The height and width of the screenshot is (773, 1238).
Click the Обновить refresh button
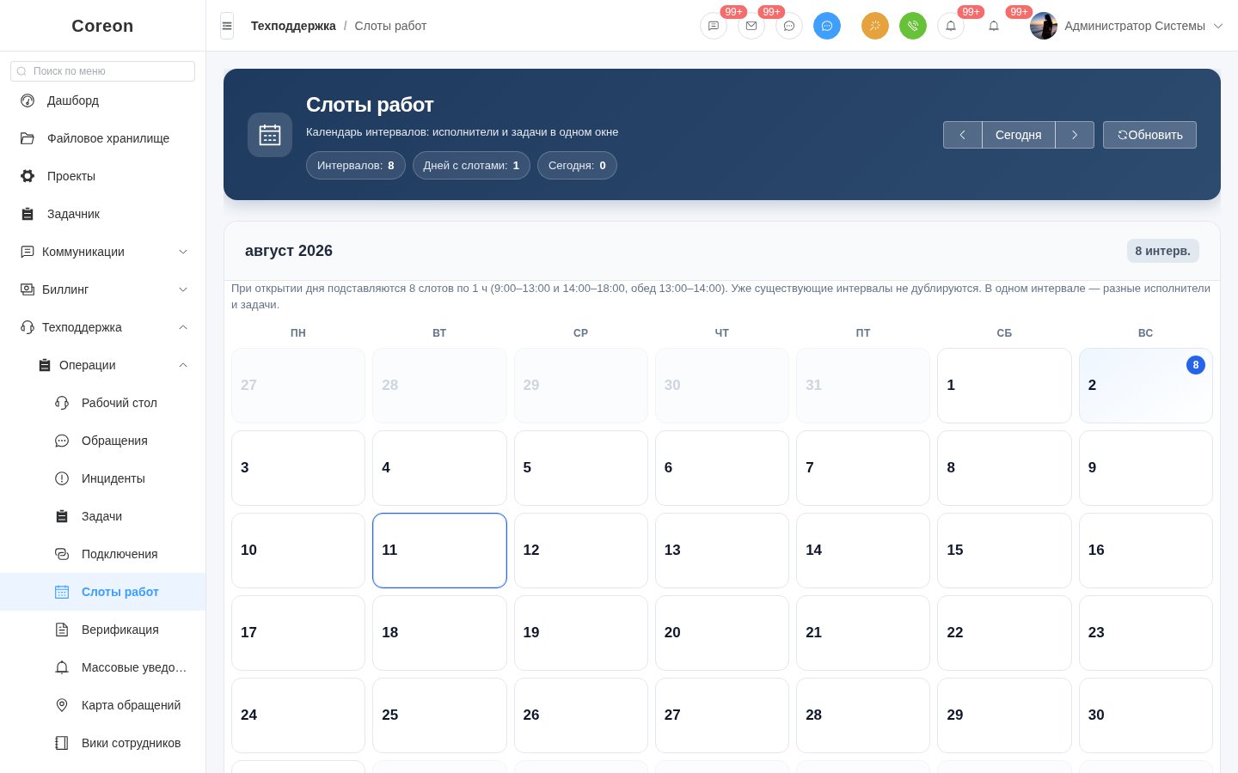1149,135
